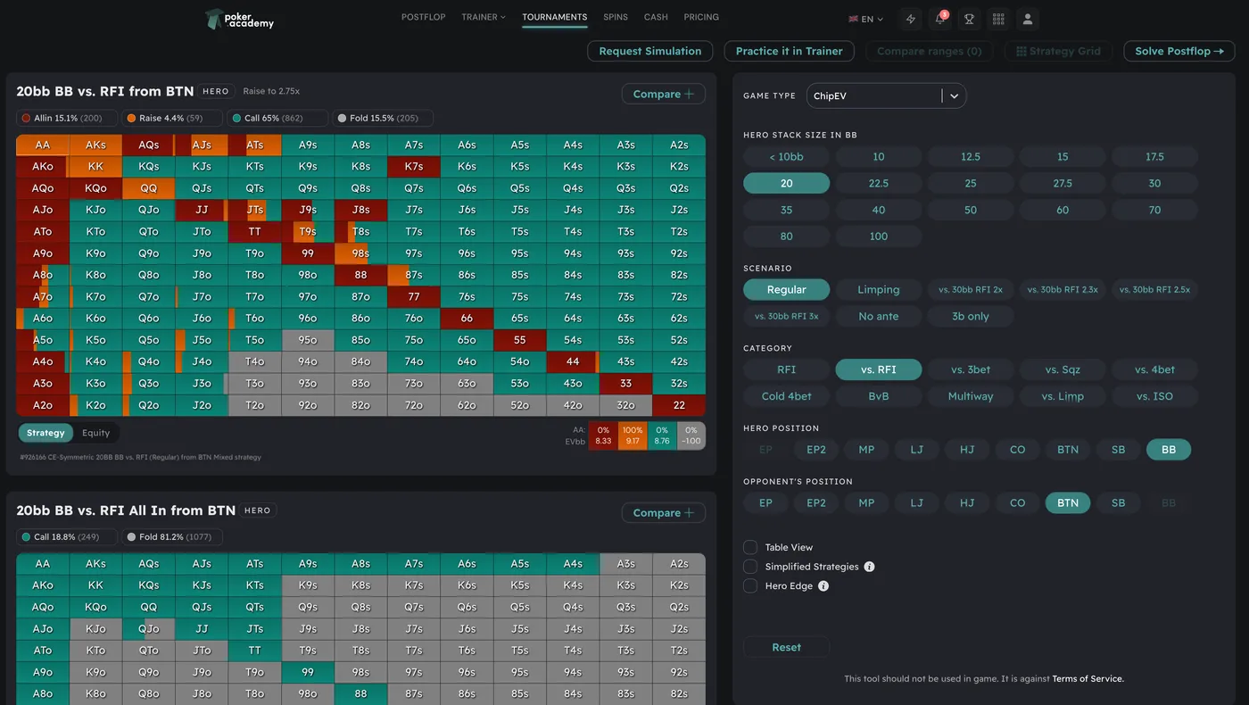Open notifications bell with red badge

(939, 19)
